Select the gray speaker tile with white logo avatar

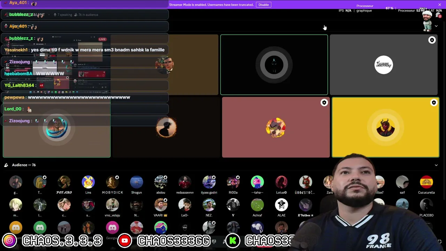click(x=384, y=64)
